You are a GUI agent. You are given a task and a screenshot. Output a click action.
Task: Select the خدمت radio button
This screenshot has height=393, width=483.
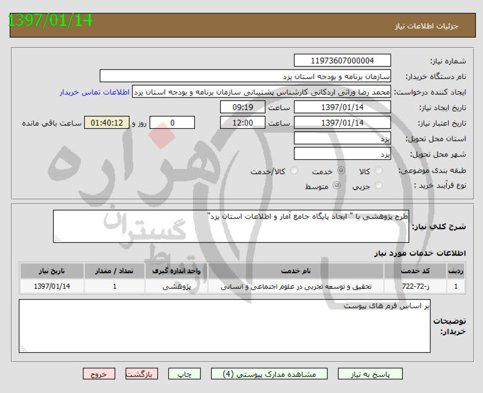coord(341,170)
